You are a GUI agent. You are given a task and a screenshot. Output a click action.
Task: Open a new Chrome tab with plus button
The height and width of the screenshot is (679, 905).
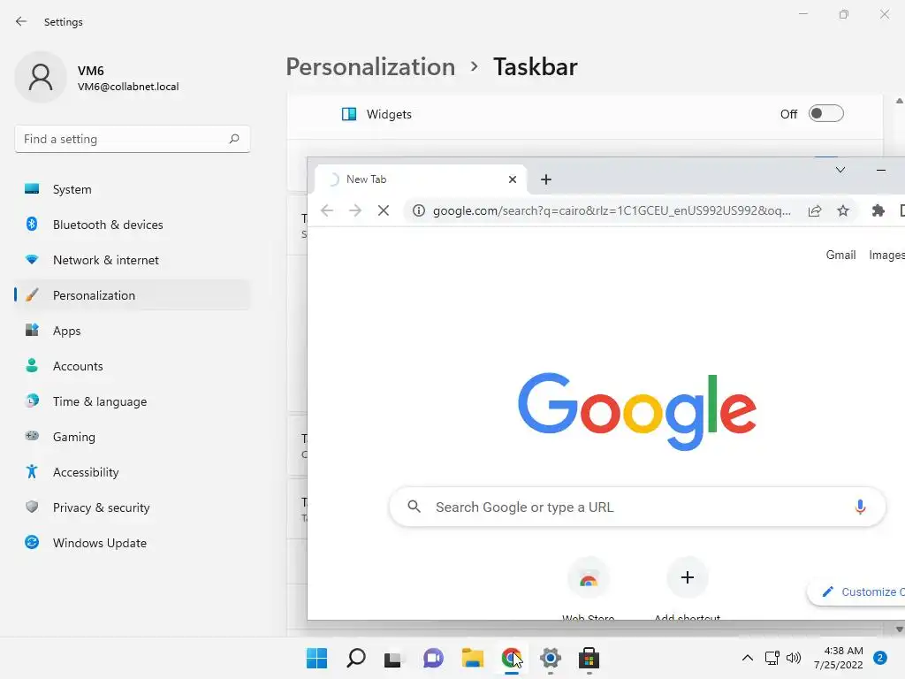click(x=546, y=179)
